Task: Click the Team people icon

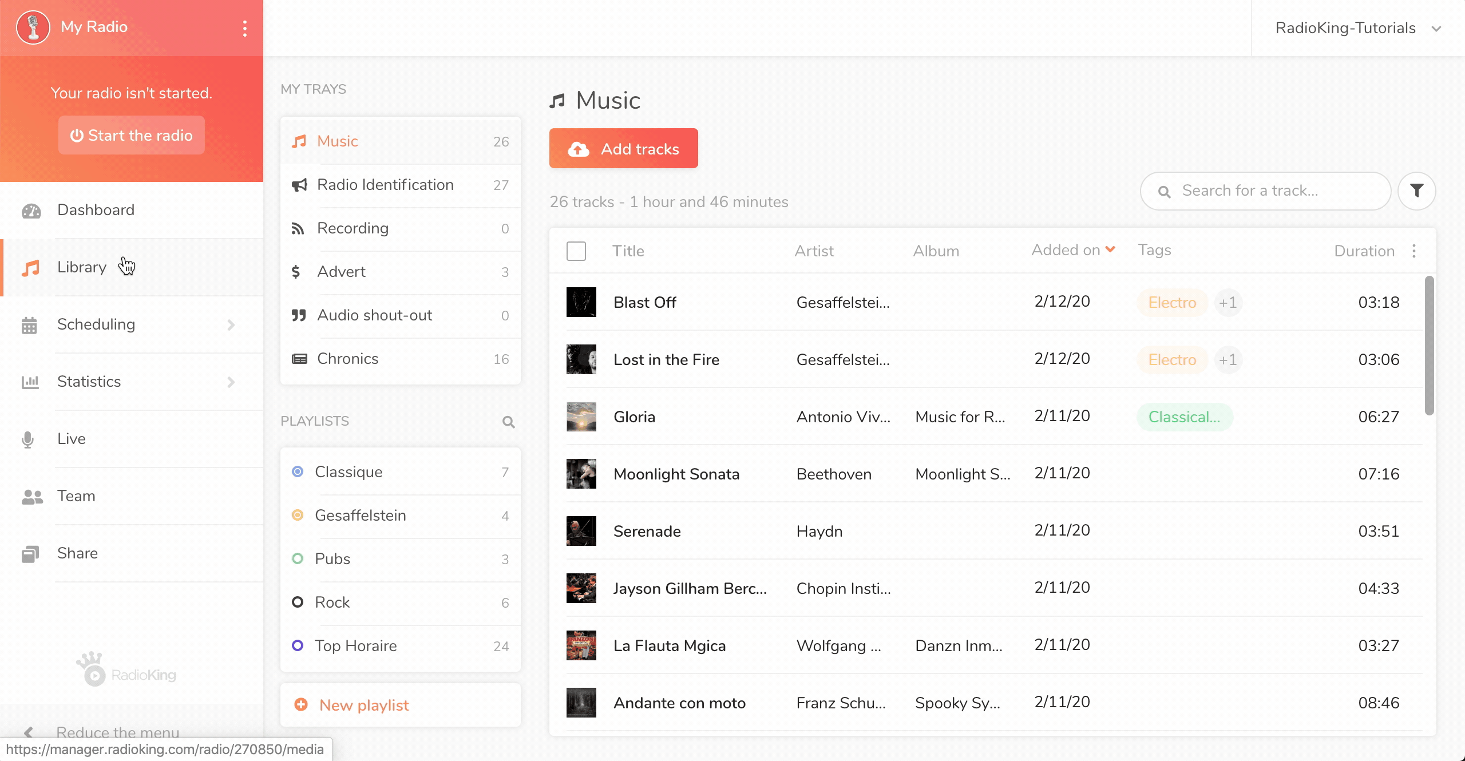Action: [32, 497]
